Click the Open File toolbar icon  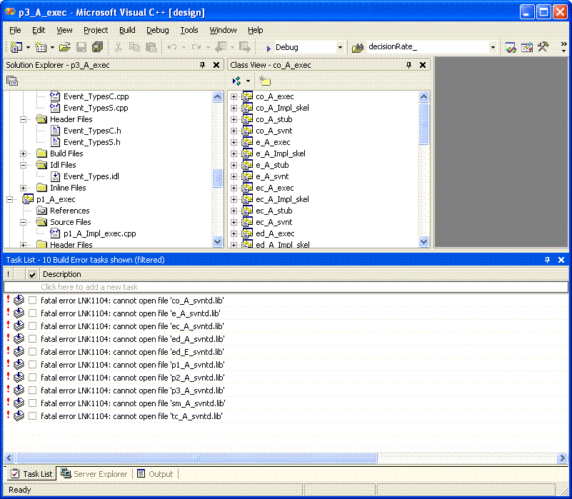coord(64,47)
